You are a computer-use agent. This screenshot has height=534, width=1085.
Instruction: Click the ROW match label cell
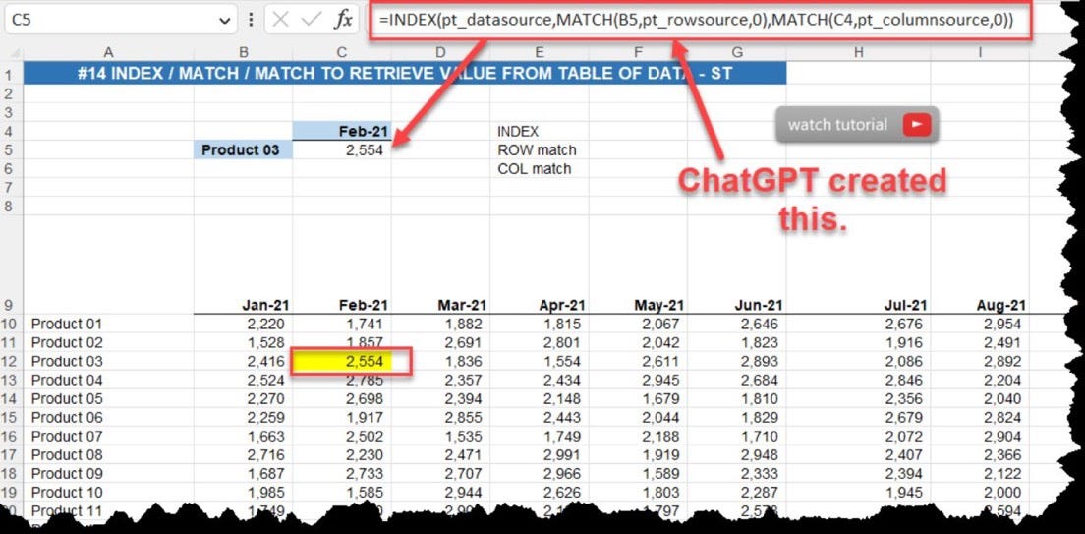coord(540,149)
